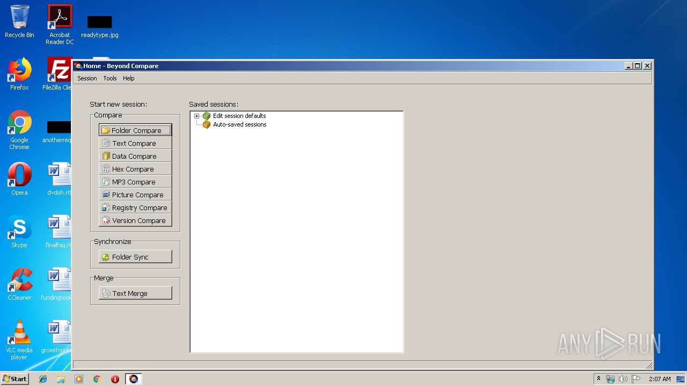Open CCleaner desktop shortcut

tap(19, 284)
